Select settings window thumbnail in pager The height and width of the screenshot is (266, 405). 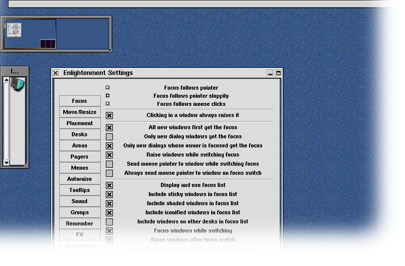14,30
